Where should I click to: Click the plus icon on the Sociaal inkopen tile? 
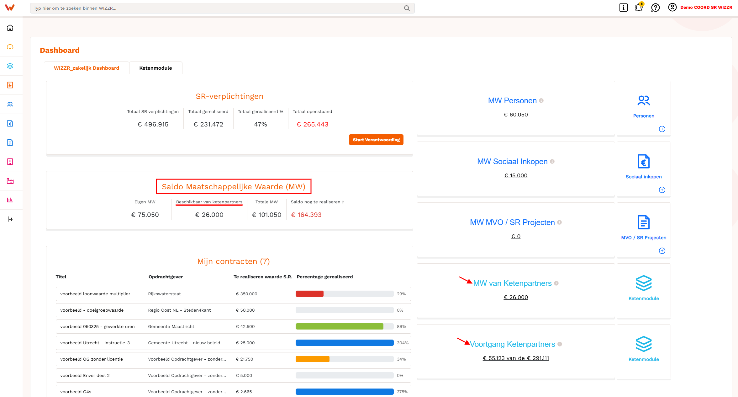coord(662,190)
